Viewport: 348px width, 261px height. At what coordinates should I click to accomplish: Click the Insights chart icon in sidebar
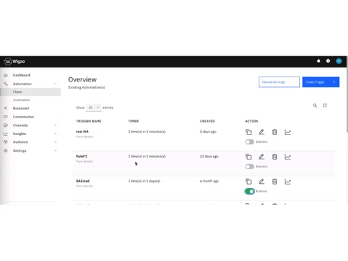click(x=6, y=134)
